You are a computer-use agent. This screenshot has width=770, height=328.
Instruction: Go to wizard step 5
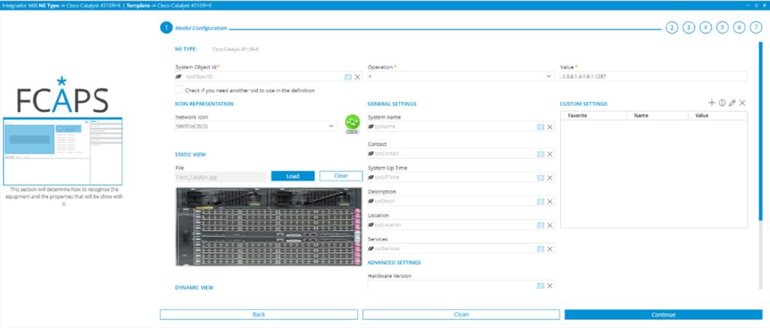[x=723, y=28]
